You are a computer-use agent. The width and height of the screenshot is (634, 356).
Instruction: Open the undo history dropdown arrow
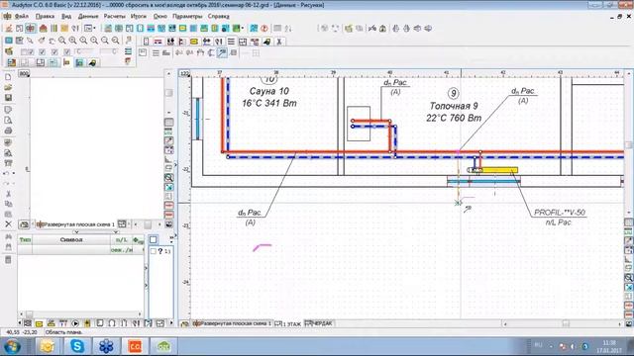tap(14, 174)
